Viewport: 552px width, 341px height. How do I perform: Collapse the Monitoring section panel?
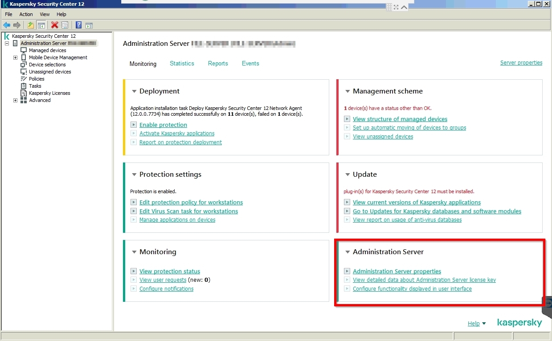click(x=134, y=252)
